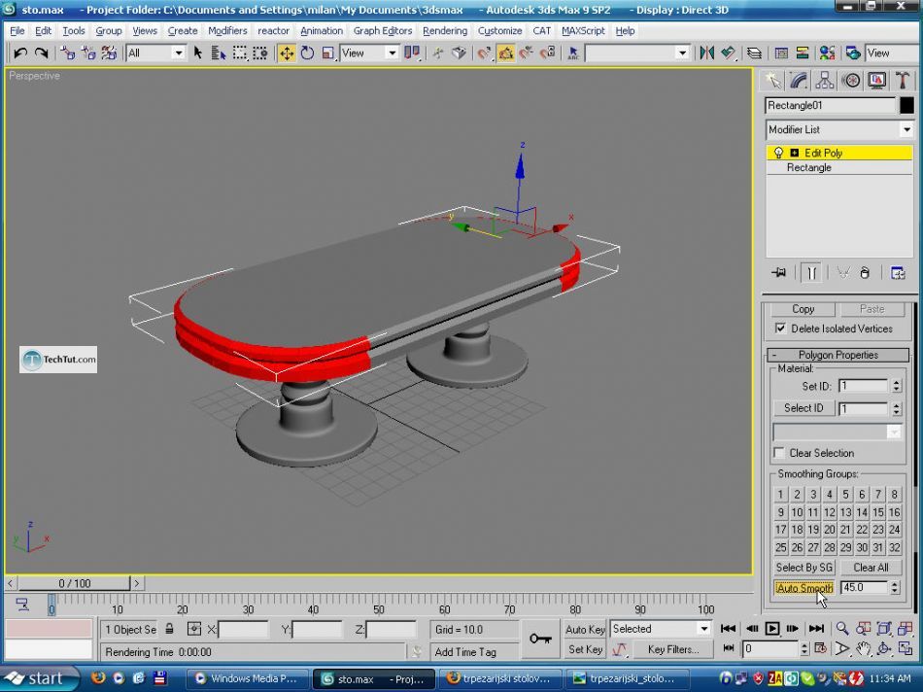Click the Auto Smooth button
The image size is (923, 692).
click(x=803, y=588)
